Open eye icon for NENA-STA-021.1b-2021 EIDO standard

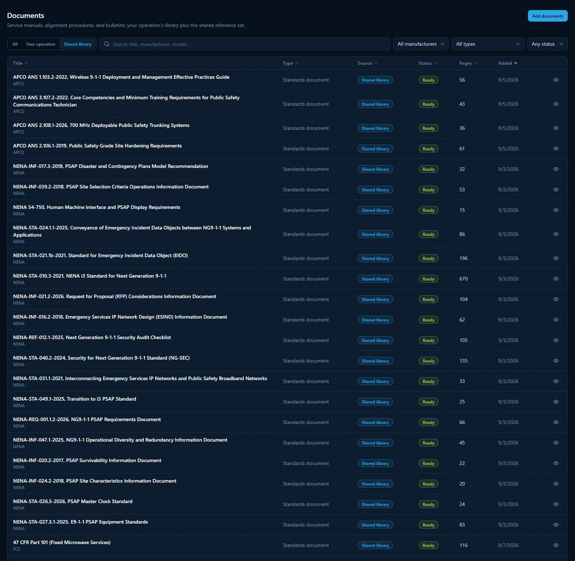(x=556, y=258)
